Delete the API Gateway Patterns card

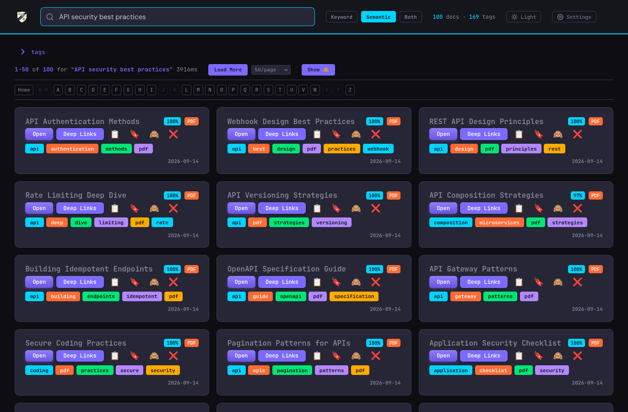point(578,282)
